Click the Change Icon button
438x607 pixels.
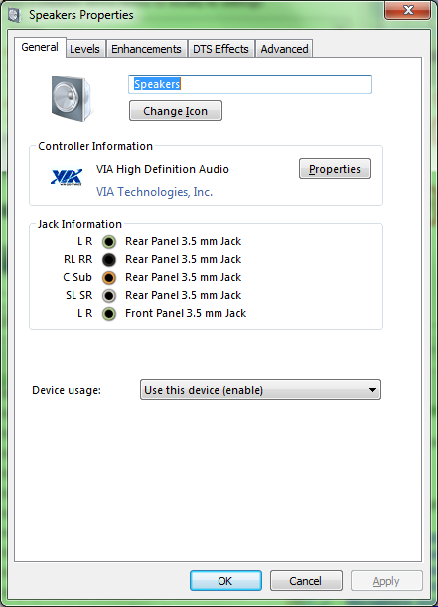pos(176,111)
